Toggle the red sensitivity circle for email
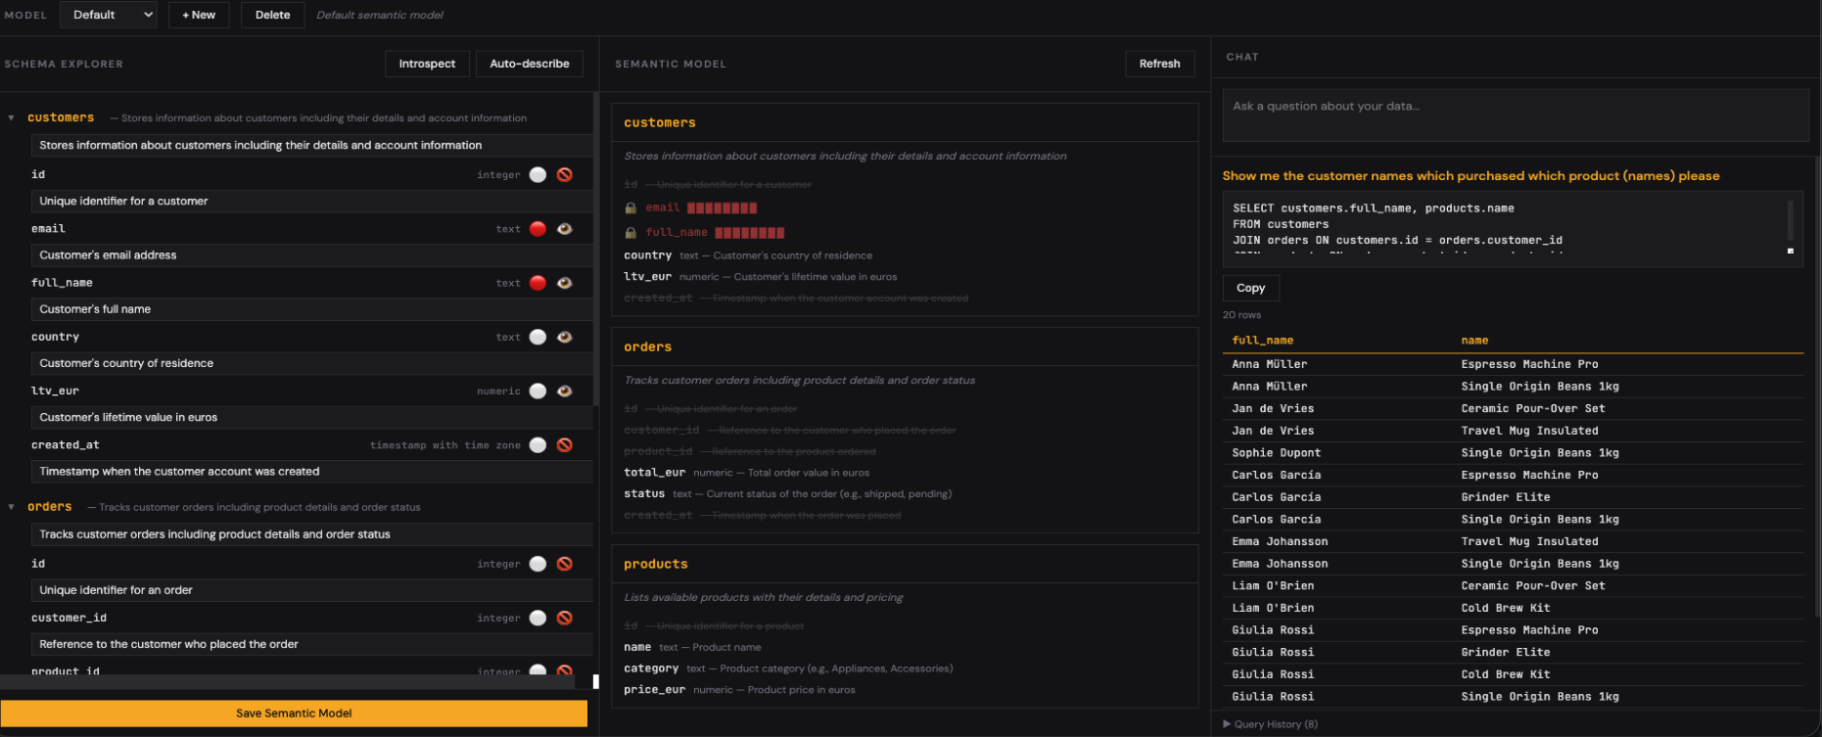The image size is (1822, 737). point(537,229)
